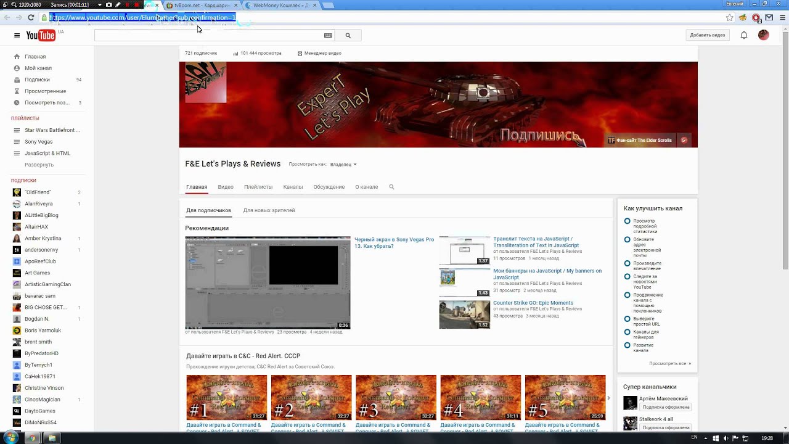Click the volume icon in system tray
Image resolution: width=789 pixels, height=444 pixels.
(x=727, y=438)
